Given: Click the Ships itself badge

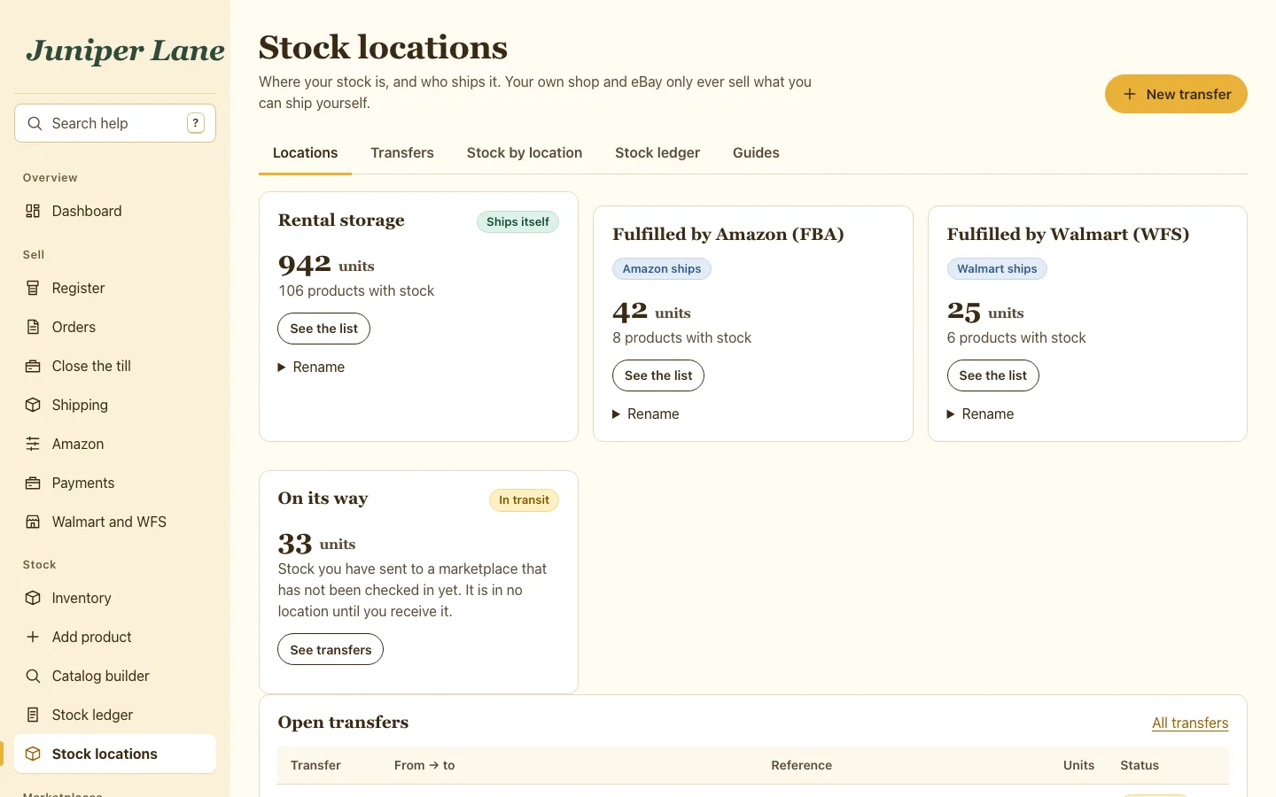Looking at the screenshot, I should click(x=517, y=221).
